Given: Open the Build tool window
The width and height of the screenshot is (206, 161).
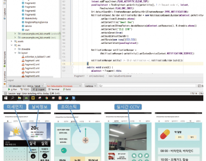Looking at the screenshot, I should pyautogui.click(x=67, y=89).
